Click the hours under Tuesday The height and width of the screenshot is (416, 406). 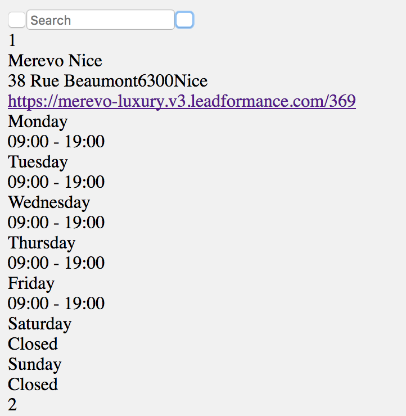pyautogui.click(x=56, y=182)
